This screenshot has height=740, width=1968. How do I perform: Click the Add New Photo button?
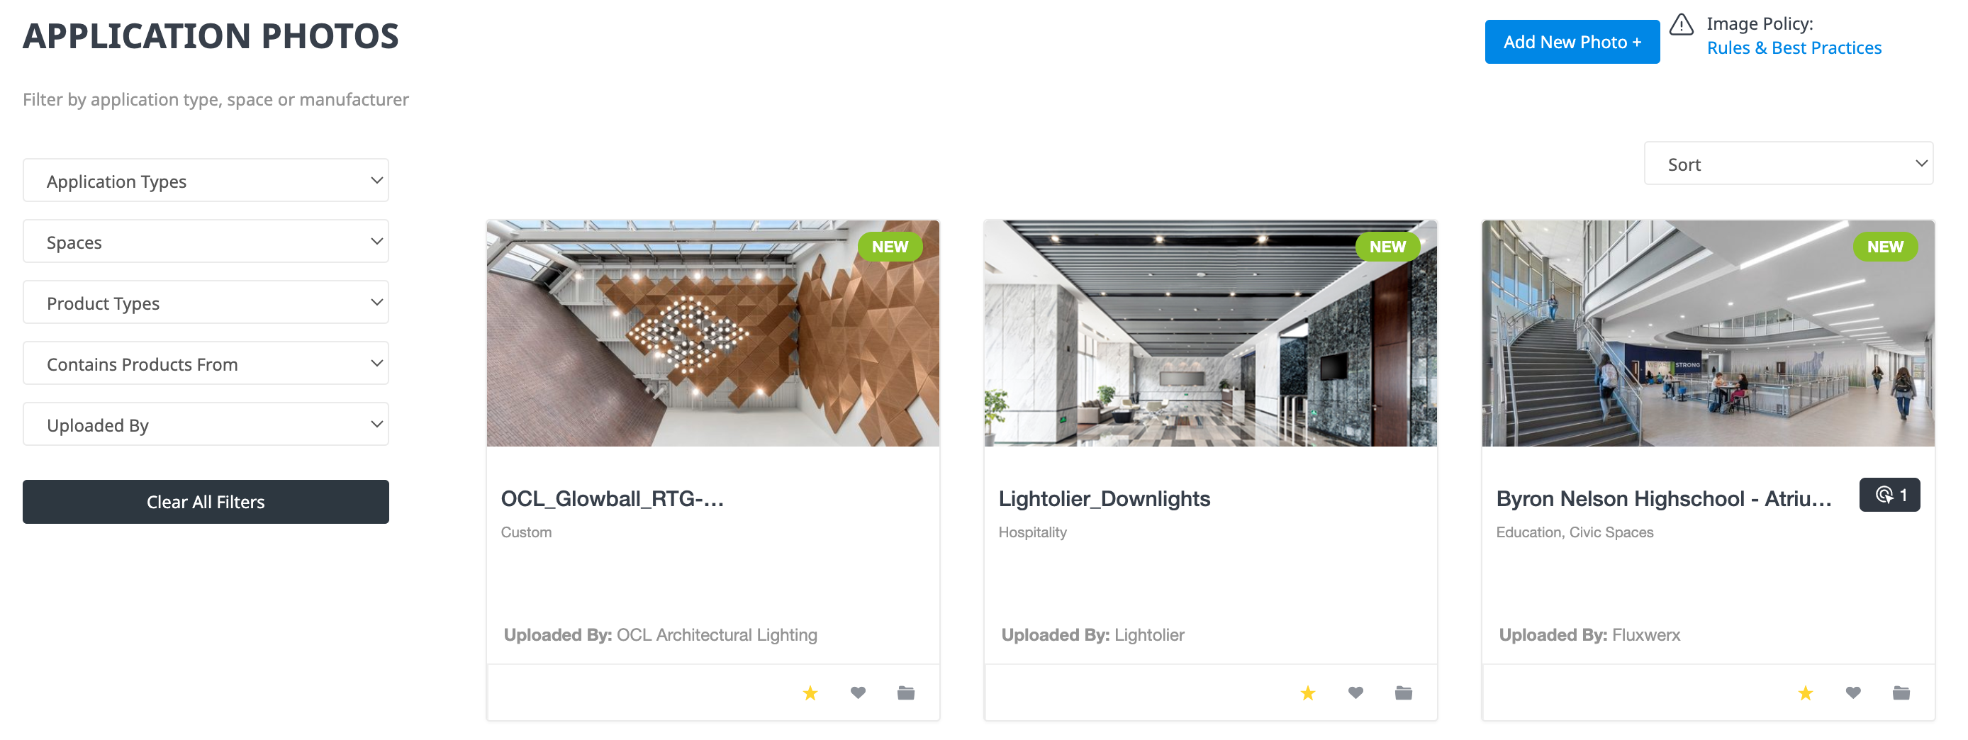click(x=1572, y=42)
